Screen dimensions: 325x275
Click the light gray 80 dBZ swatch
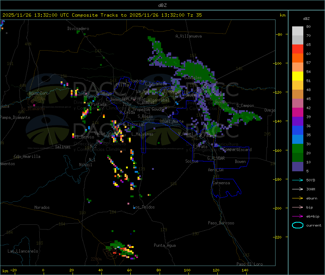(x=298, y=31)
